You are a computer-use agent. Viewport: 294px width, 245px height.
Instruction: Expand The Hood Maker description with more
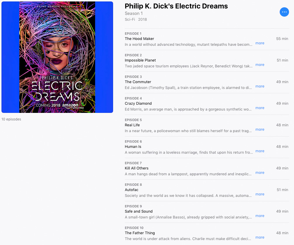click(260, 43)
